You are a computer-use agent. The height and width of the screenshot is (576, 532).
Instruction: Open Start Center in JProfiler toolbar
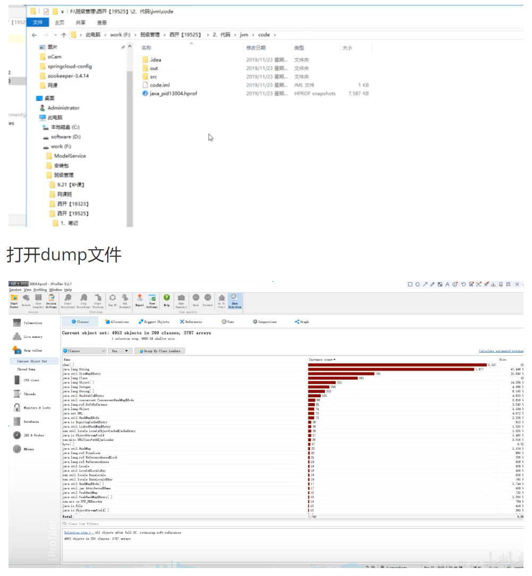[14, 301]
